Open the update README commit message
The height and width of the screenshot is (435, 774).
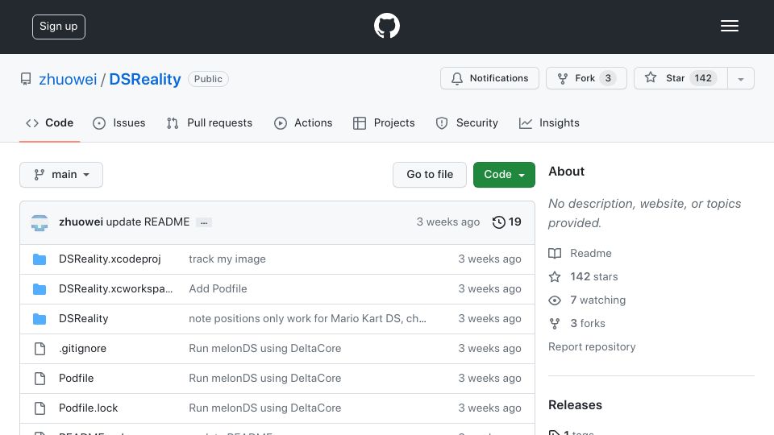click(148, 222)
